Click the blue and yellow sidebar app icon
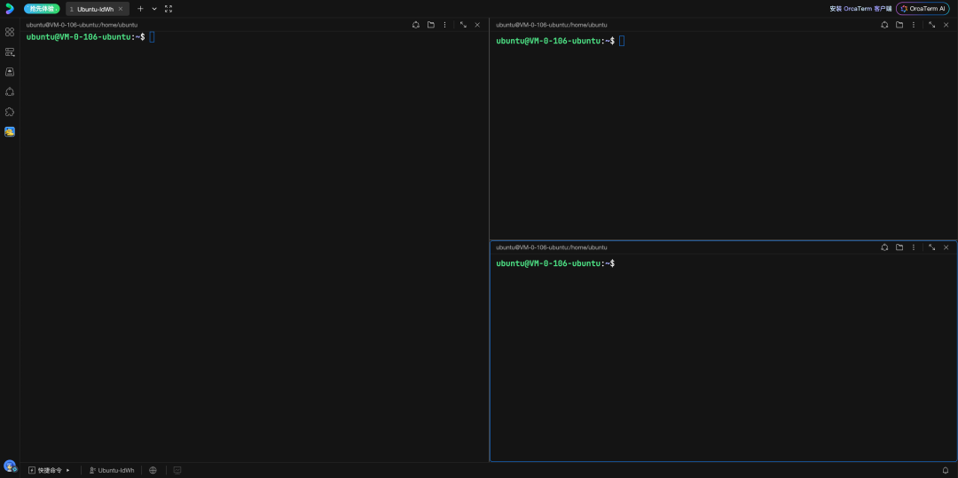The width and height of the screenshot is (958, 478). pyautogui.click(x=10, y=132)
